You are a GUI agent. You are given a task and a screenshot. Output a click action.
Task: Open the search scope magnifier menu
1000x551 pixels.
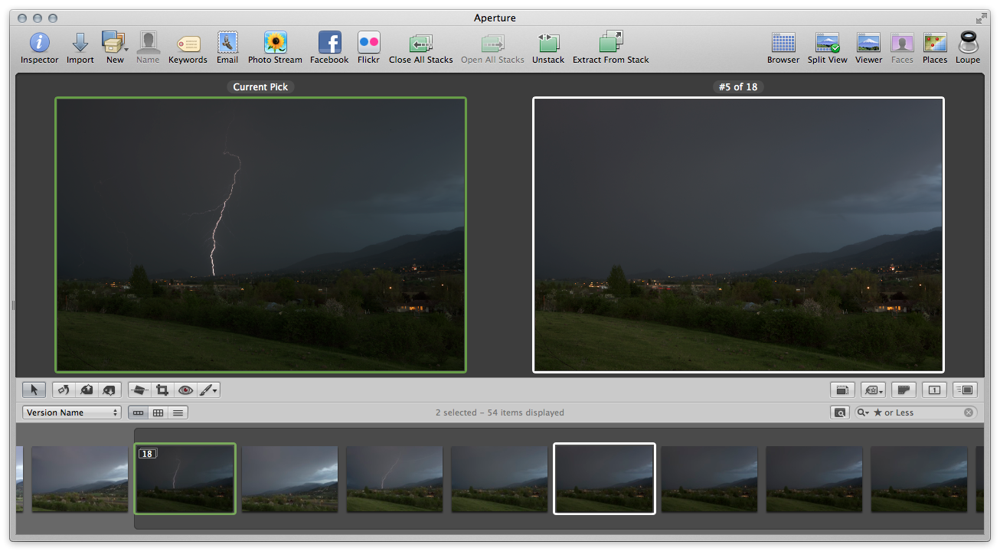864,412
